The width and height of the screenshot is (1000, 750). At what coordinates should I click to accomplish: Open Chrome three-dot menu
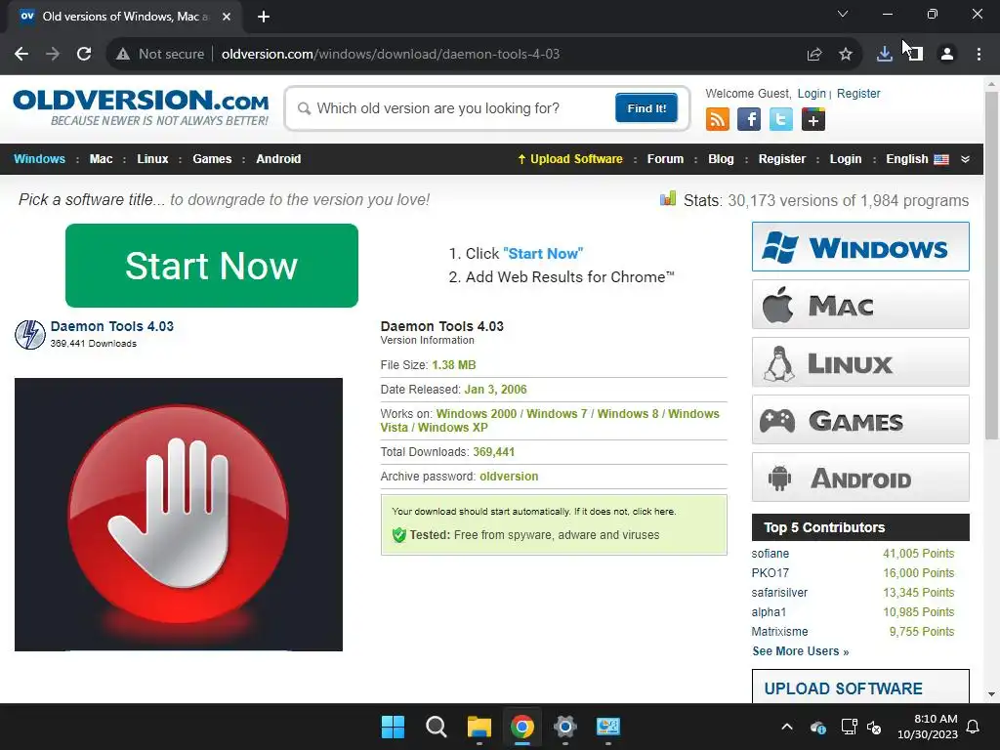(x=979, y=55)
